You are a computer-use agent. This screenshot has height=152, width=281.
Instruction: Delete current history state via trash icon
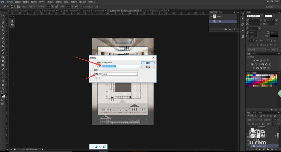[x=235, y=30]
